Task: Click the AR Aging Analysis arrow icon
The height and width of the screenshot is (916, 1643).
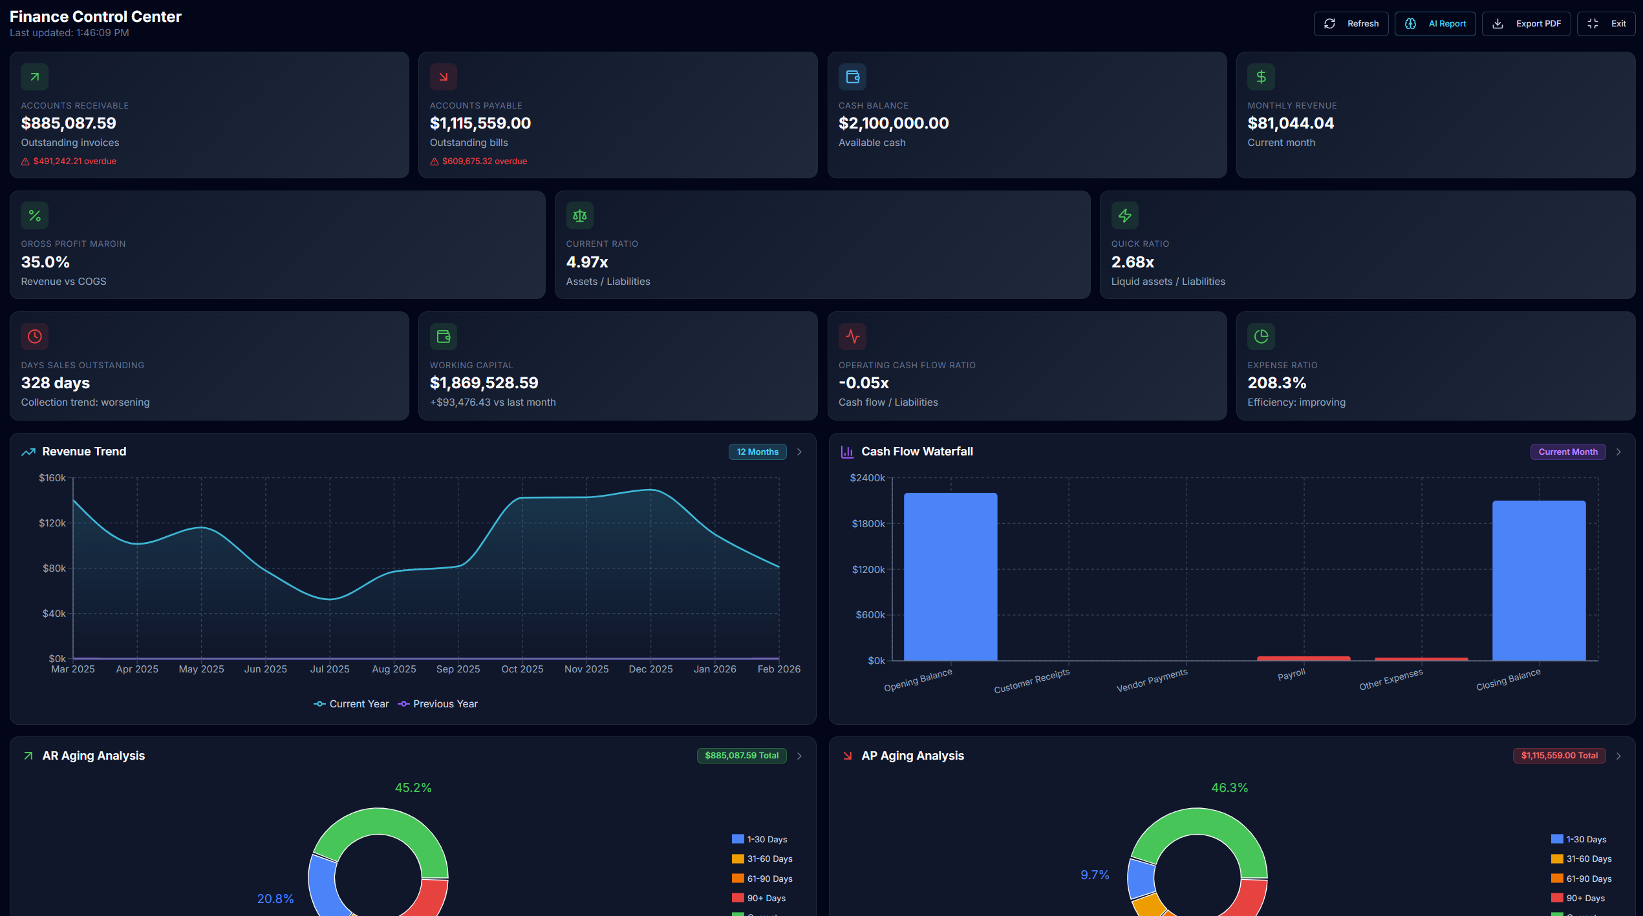Action: [28, 756]
